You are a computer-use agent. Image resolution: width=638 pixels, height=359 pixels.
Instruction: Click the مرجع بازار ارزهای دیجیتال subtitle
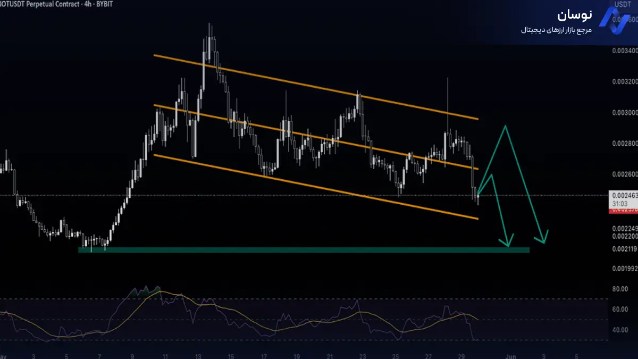556,31
